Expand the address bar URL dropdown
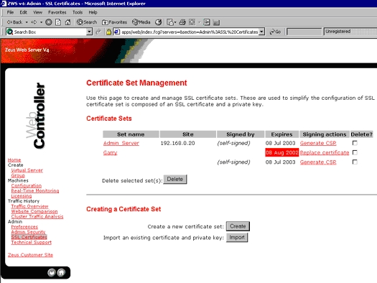This screenshot has width=377, height=283. [262, 32]
